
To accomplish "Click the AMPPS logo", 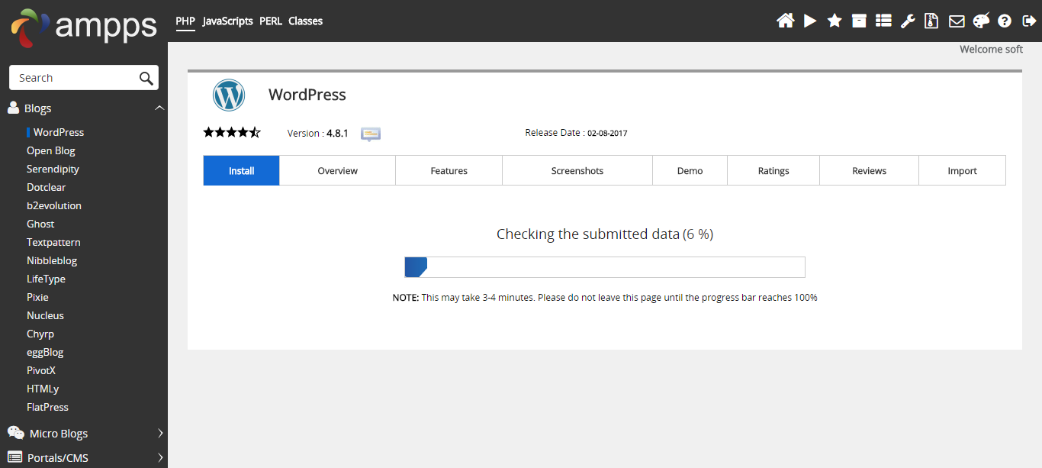I will pyautogui.click(x=84, y=27).
